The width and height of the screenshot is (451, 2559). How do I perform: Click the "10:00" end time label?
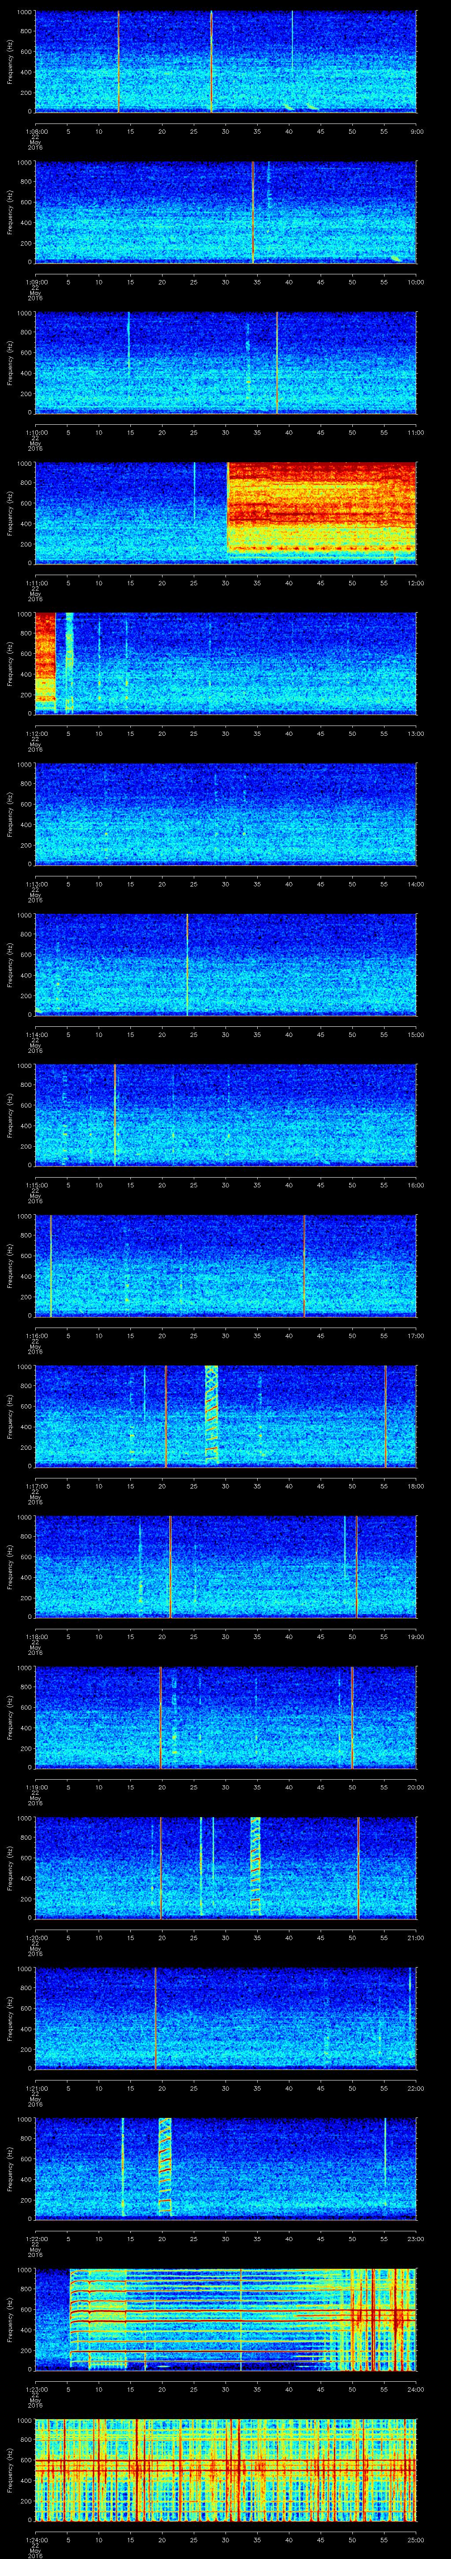point(416,282)
